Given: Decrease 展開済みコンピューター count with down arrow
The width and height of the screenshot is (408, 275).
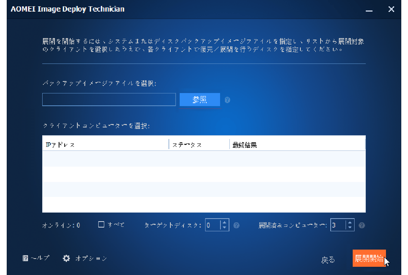Looking at the screenshot, I should [350, 228].
